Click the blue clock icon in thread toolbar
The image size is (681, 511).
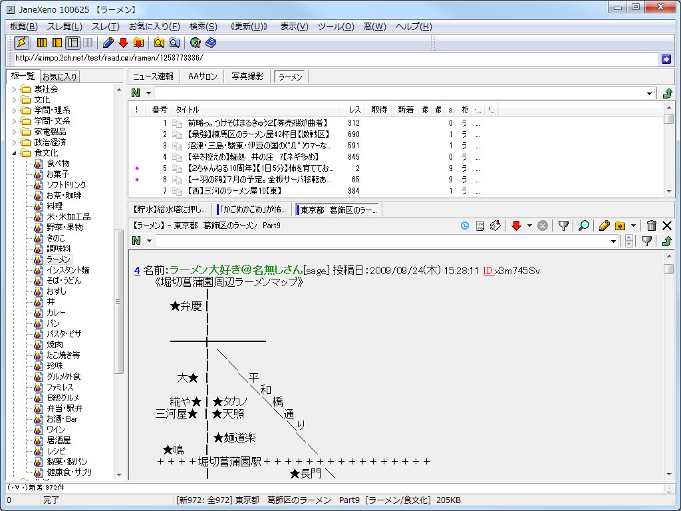pyautogui.click(x=465, y=226)
